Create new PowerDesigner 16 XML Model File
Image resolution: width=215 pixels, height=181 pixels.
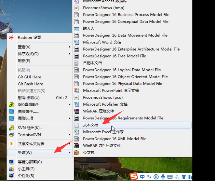coord(132,139)
